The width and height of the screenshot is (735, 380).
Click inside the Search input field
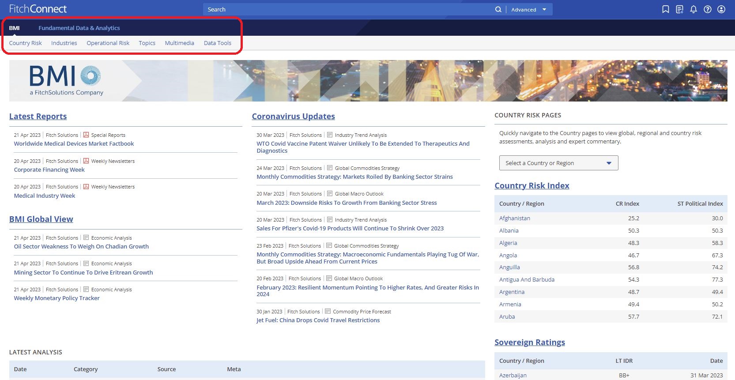pyautogui.click(x=344, y=9)
